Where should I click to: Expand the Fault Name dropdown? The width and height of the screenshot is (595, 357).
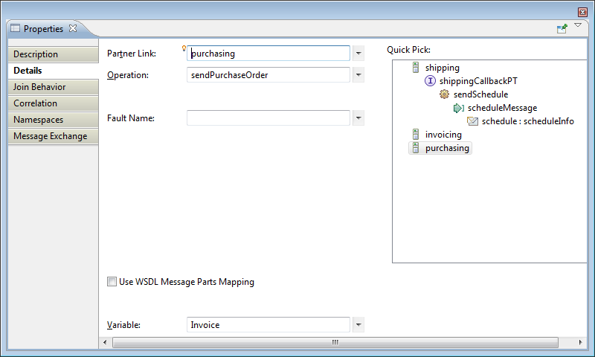click(x=358, y=118)
